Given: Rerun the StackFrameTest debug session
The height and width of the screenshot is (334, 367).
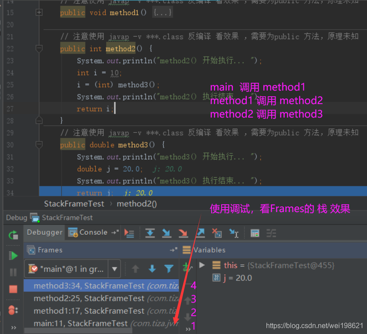Looking at the screenshot, I should [x=13, y=235].
